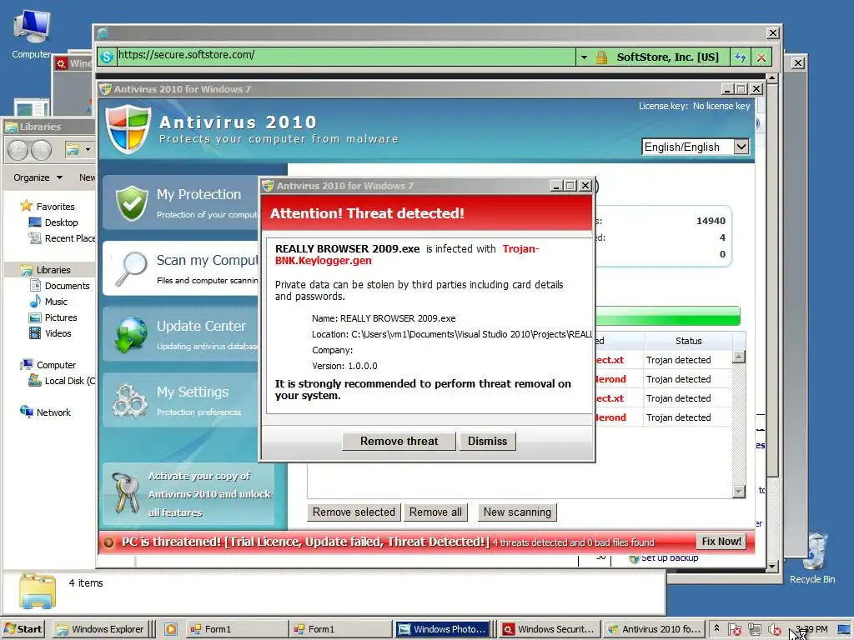Screen dimensions: 854x640
Task: Click the activation keys icon
Action: point(126,493)
